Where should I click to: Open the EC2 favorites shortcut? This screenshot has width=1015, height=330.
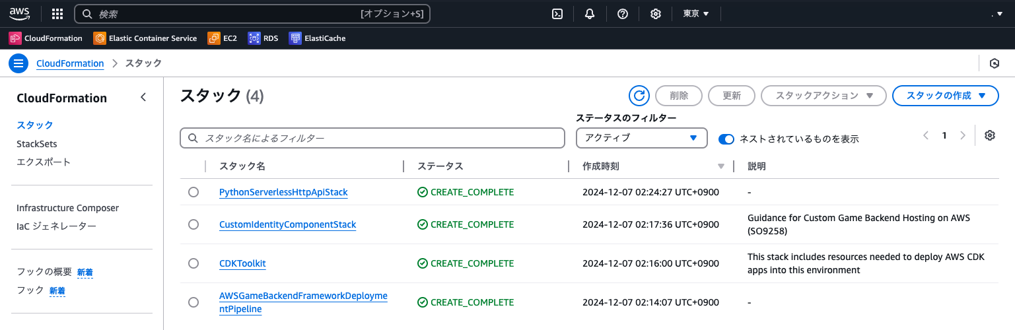pyautogui.click(x=222, y=38)
